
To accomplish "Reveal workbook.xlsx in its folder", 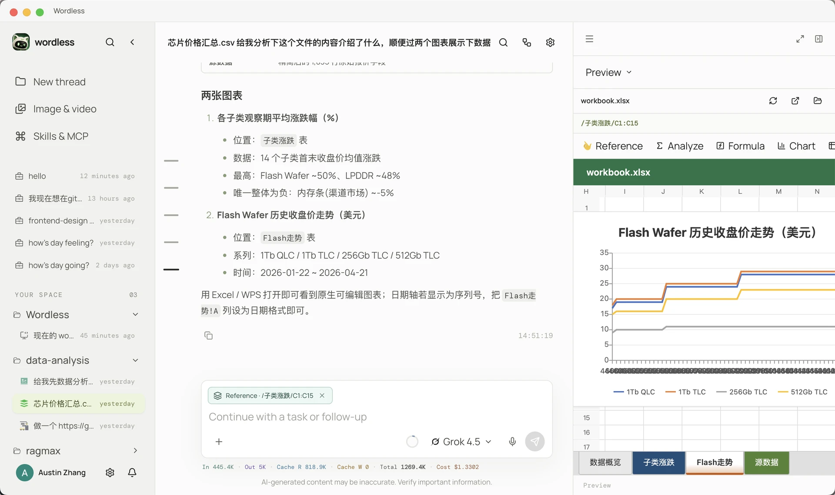I will (x=818, y=101).
